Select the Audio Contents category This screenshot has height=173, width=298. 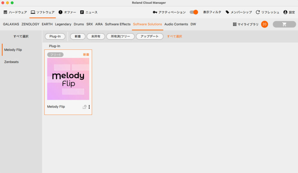pos(176,24)
